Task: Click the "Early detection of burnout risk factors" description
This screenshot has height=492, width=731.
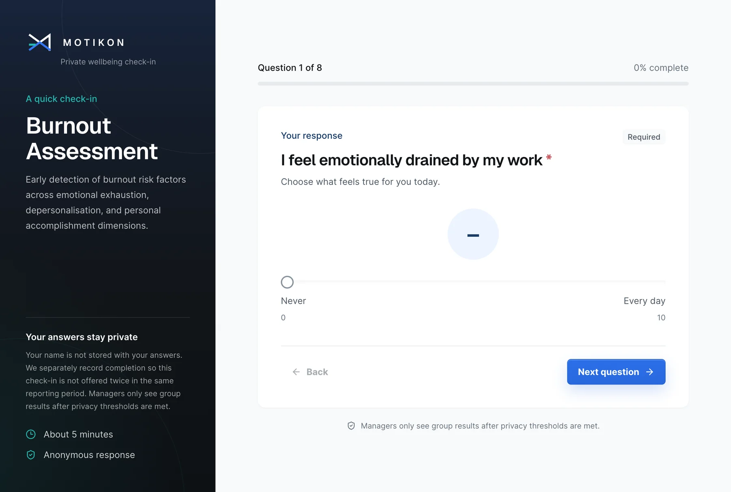Action: click(x=106, y=202)
